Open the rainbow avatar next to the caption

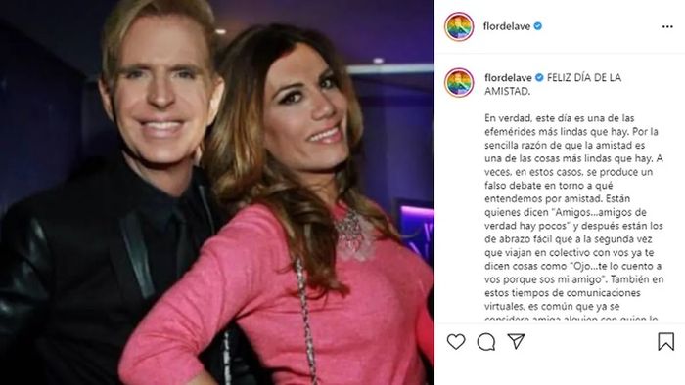(459, 82)
